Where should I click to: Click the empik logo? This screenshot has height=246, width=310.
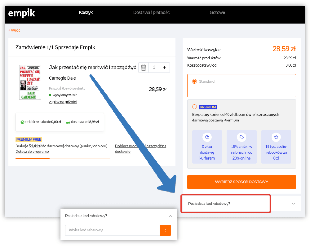pyautogui.click(x=21, y=13)
